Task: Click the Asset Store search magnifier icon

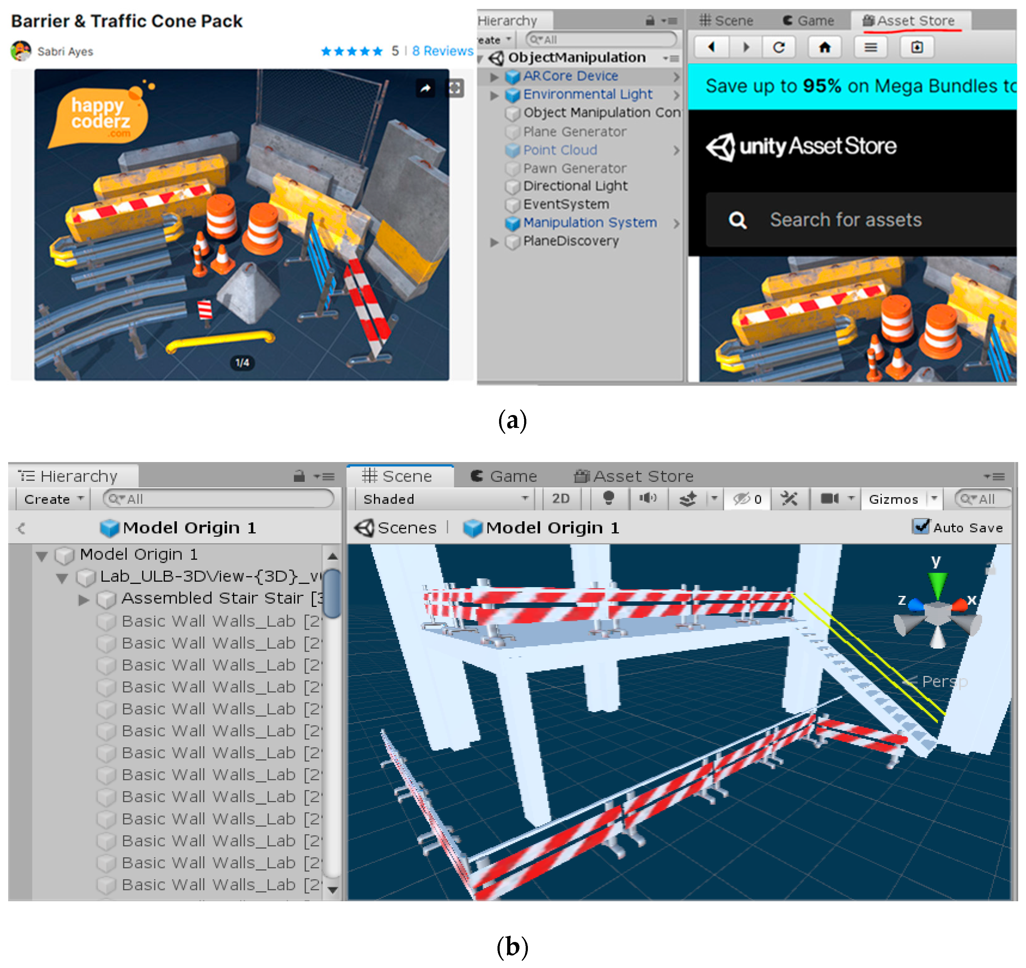Action: 738,220
